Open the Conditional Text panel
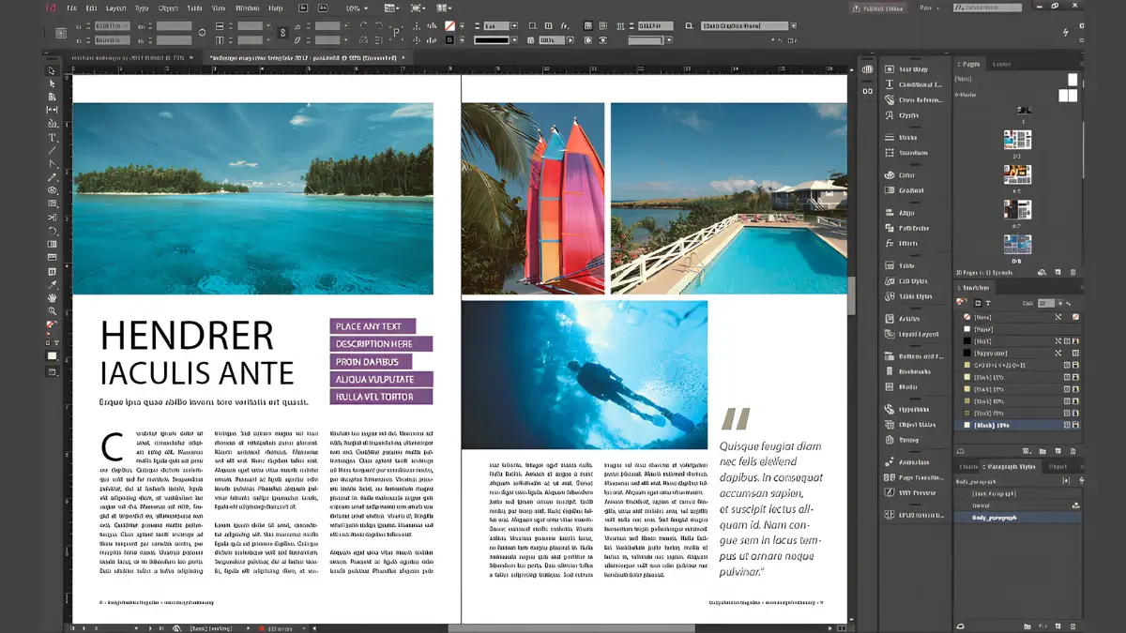 coord(915,84)
